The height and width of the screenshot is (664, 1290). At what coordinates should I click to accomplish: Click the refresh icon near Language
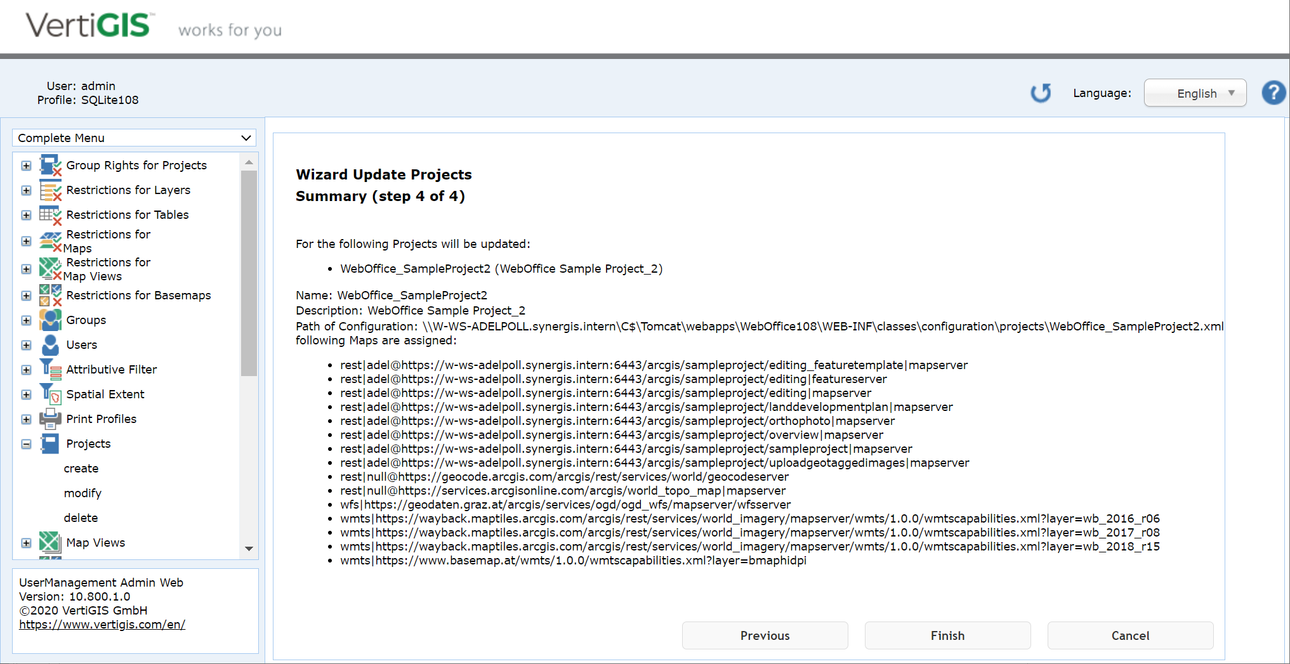point(1041,93)
